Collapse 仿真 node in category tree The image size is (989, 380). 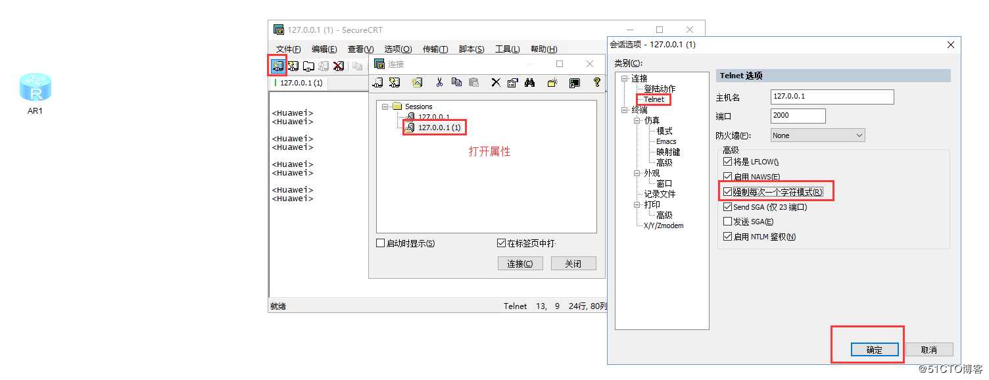(x=637, y=120)
